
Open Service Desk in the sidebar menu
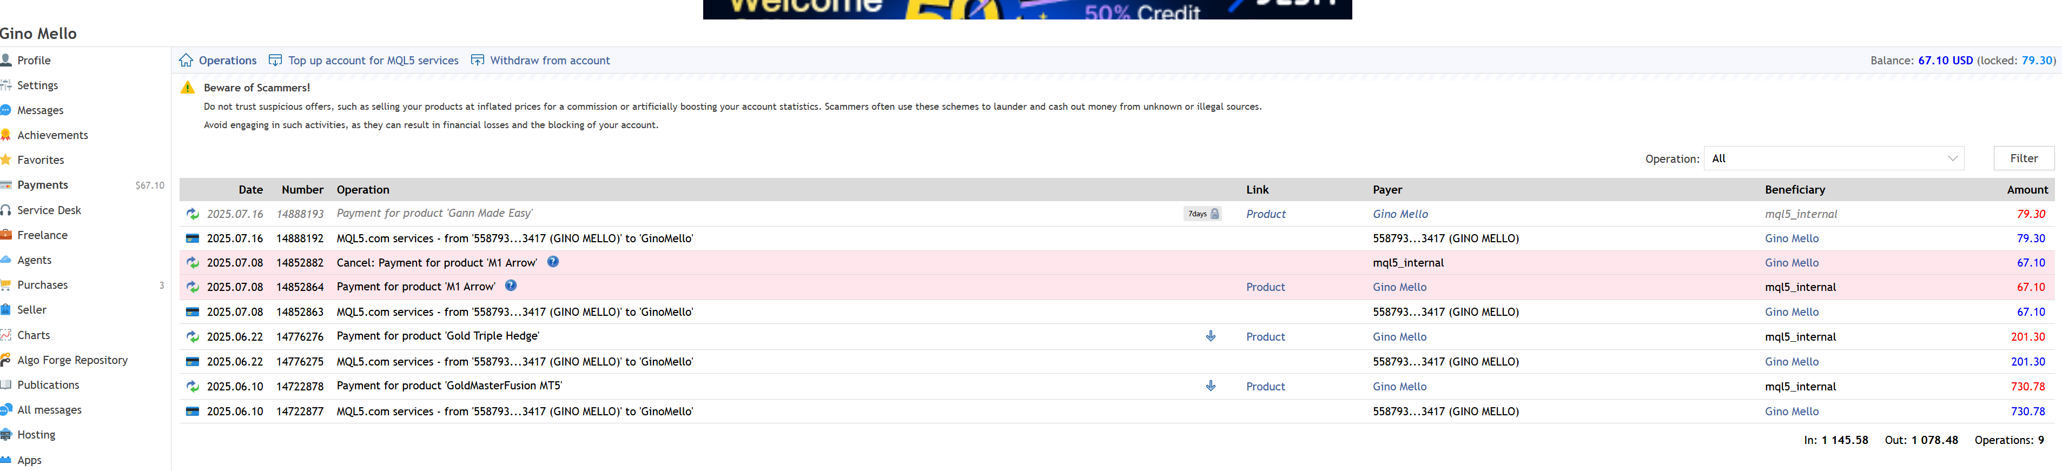(49, 209)
